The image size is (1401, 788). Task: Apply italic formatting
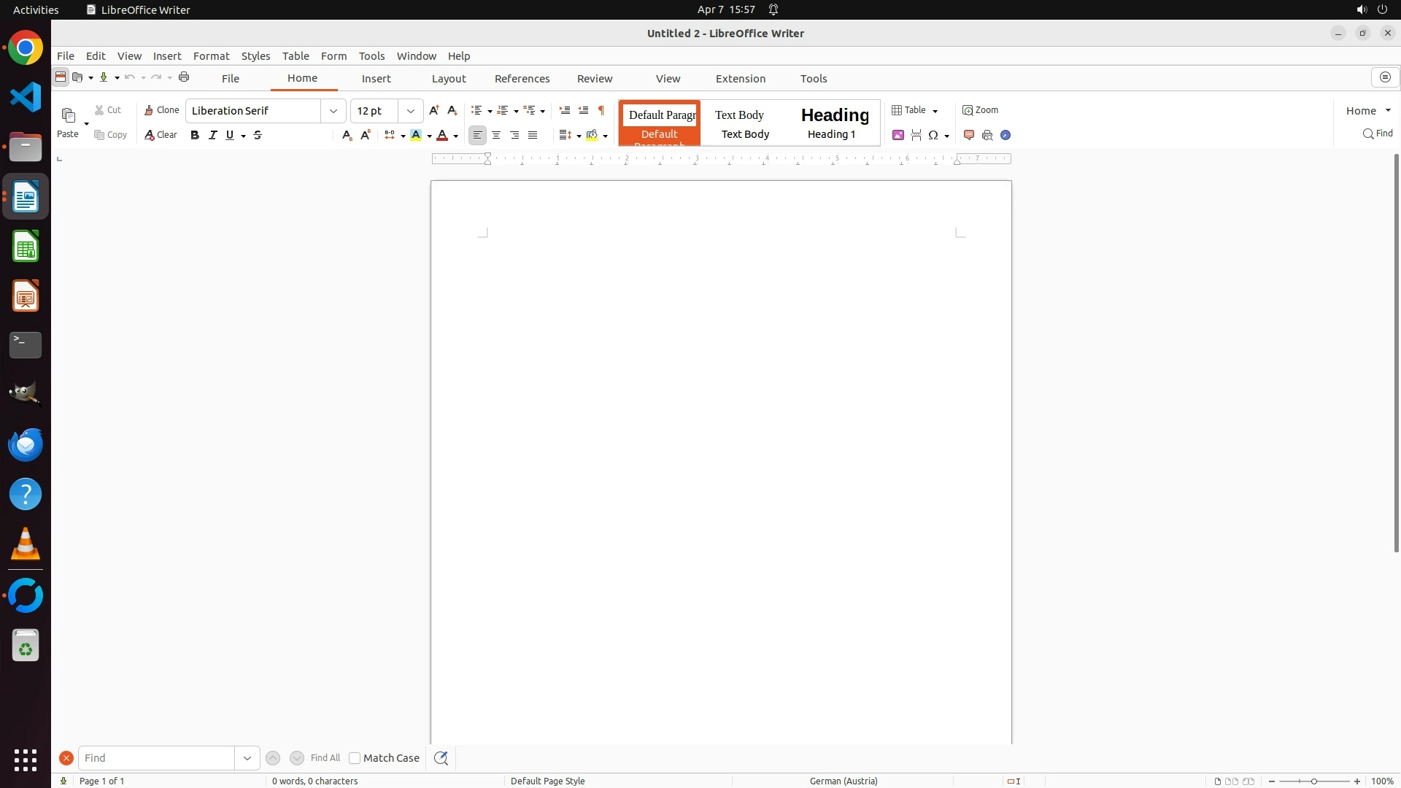[x=213, y=135]
